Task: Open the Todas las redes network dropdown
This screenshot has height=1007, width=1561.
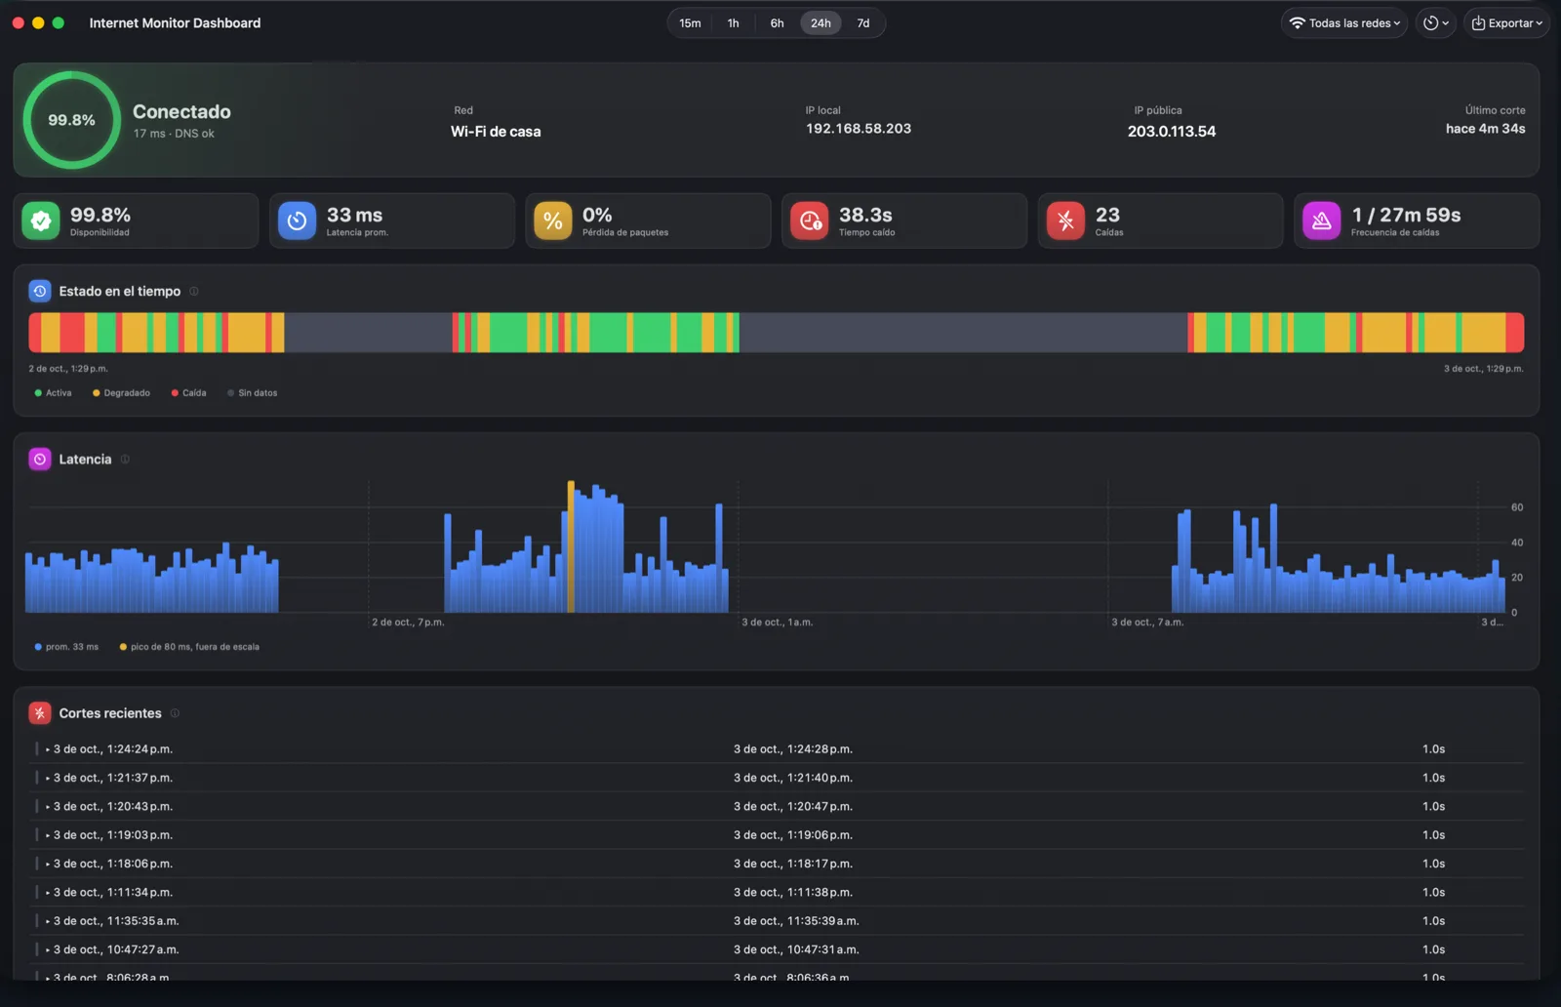Action: 1344,22
